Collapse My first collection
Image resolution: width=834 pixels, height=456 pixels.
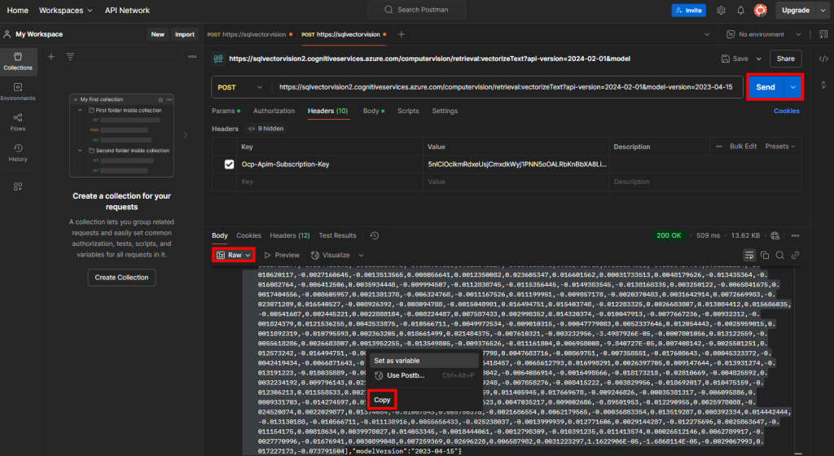point(76,99)
